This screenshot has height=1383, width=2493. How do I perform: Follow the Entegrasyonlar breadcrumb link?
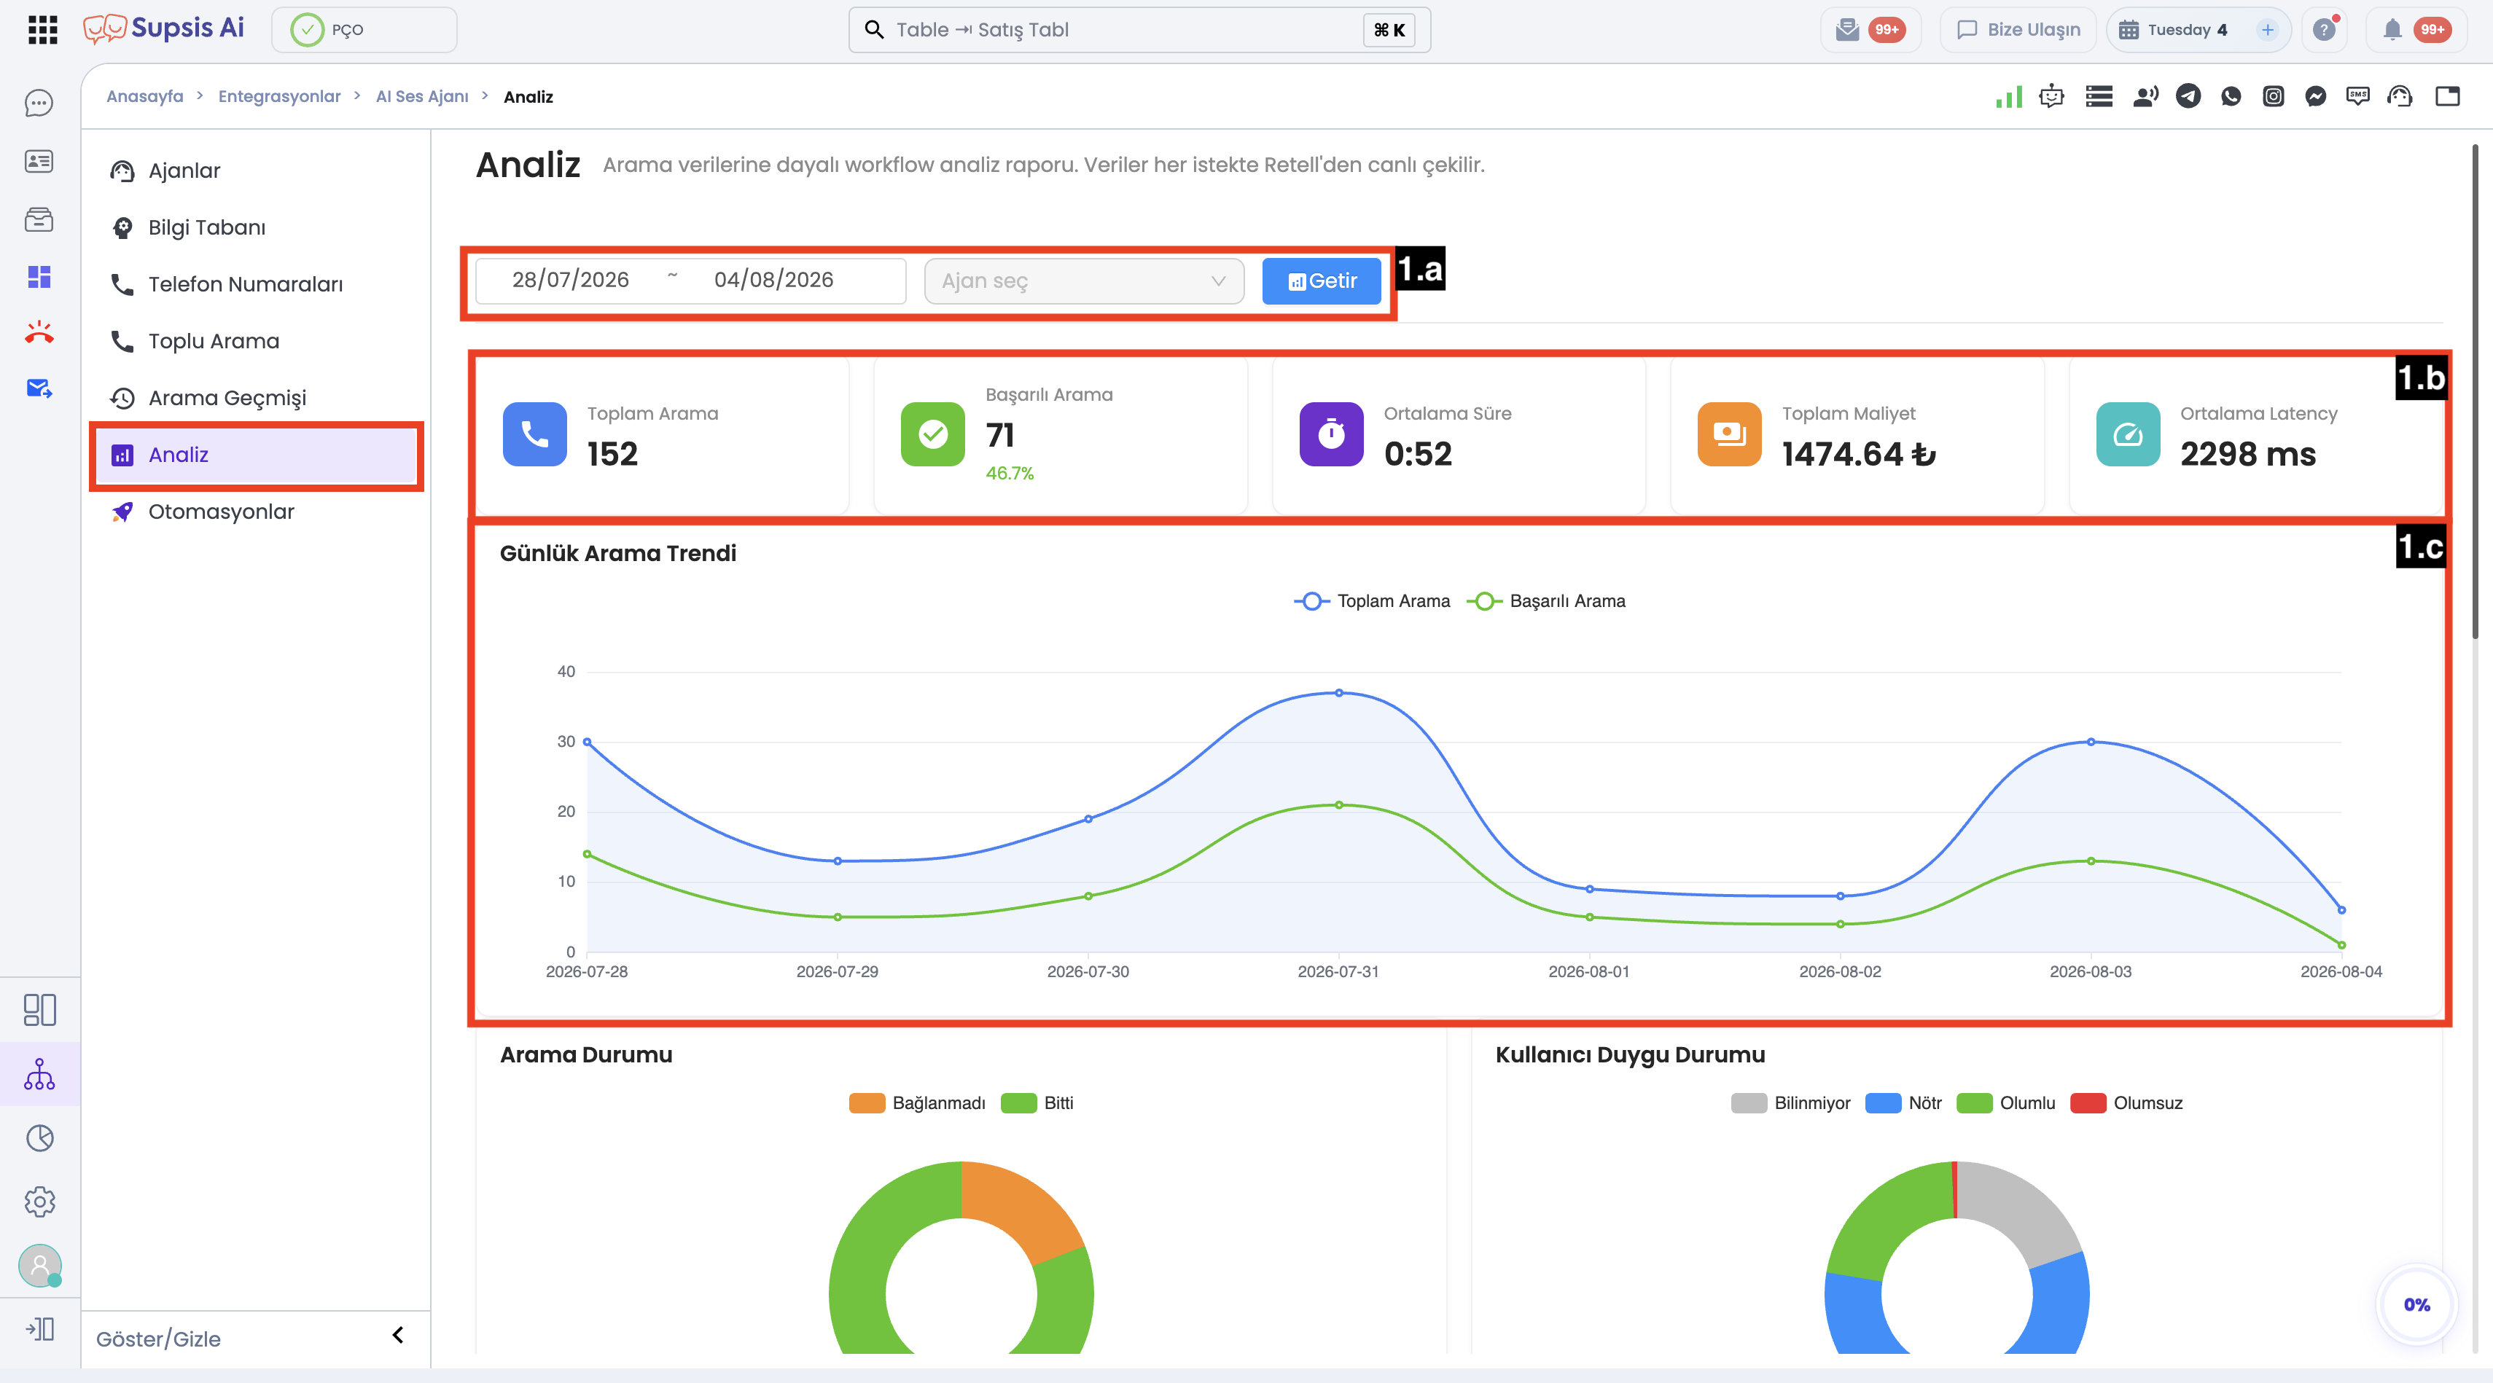coord(278,95)
